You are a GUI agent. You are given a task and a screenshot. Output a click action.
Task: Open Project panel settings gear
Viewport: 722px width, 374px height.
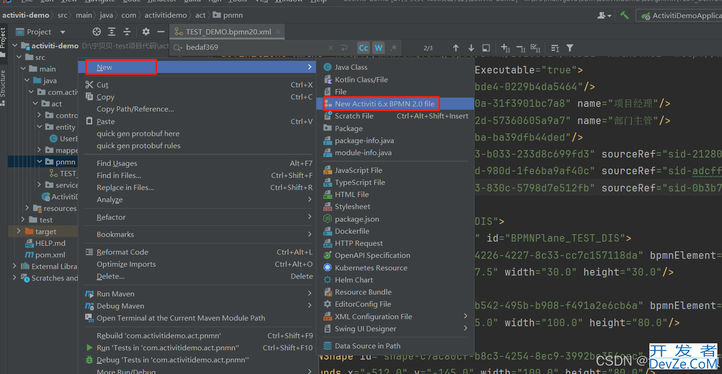(146, 32)
